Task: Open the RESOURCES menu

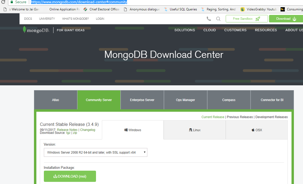Action: coord(266,30)
